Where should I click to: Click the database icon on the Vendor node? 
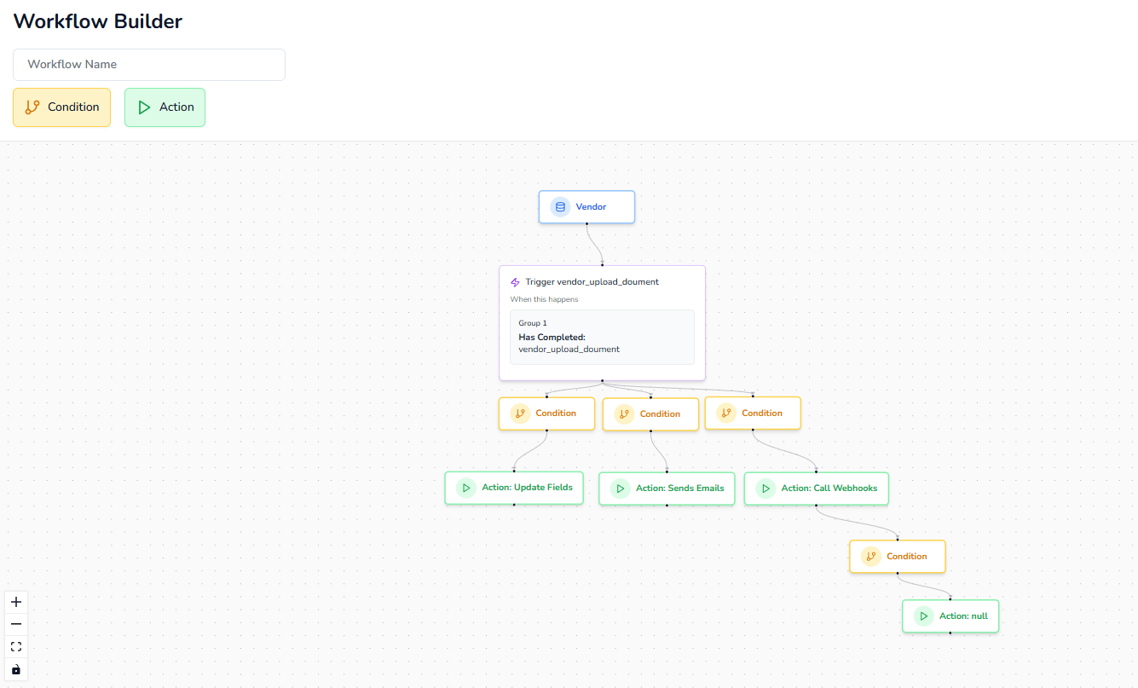[x=560, y=206]
